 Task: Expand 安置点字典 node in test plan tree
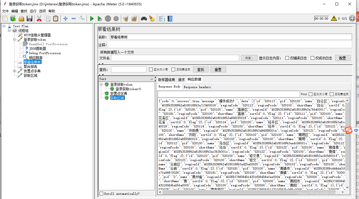[x=14, y=71]
